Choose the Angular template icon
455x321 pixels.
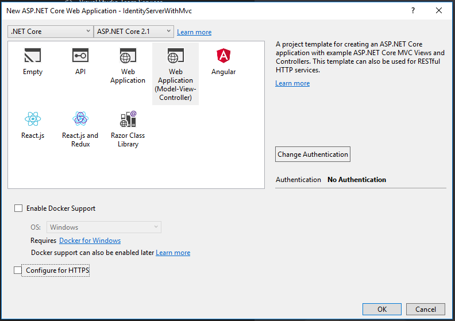tap(223, 56)
